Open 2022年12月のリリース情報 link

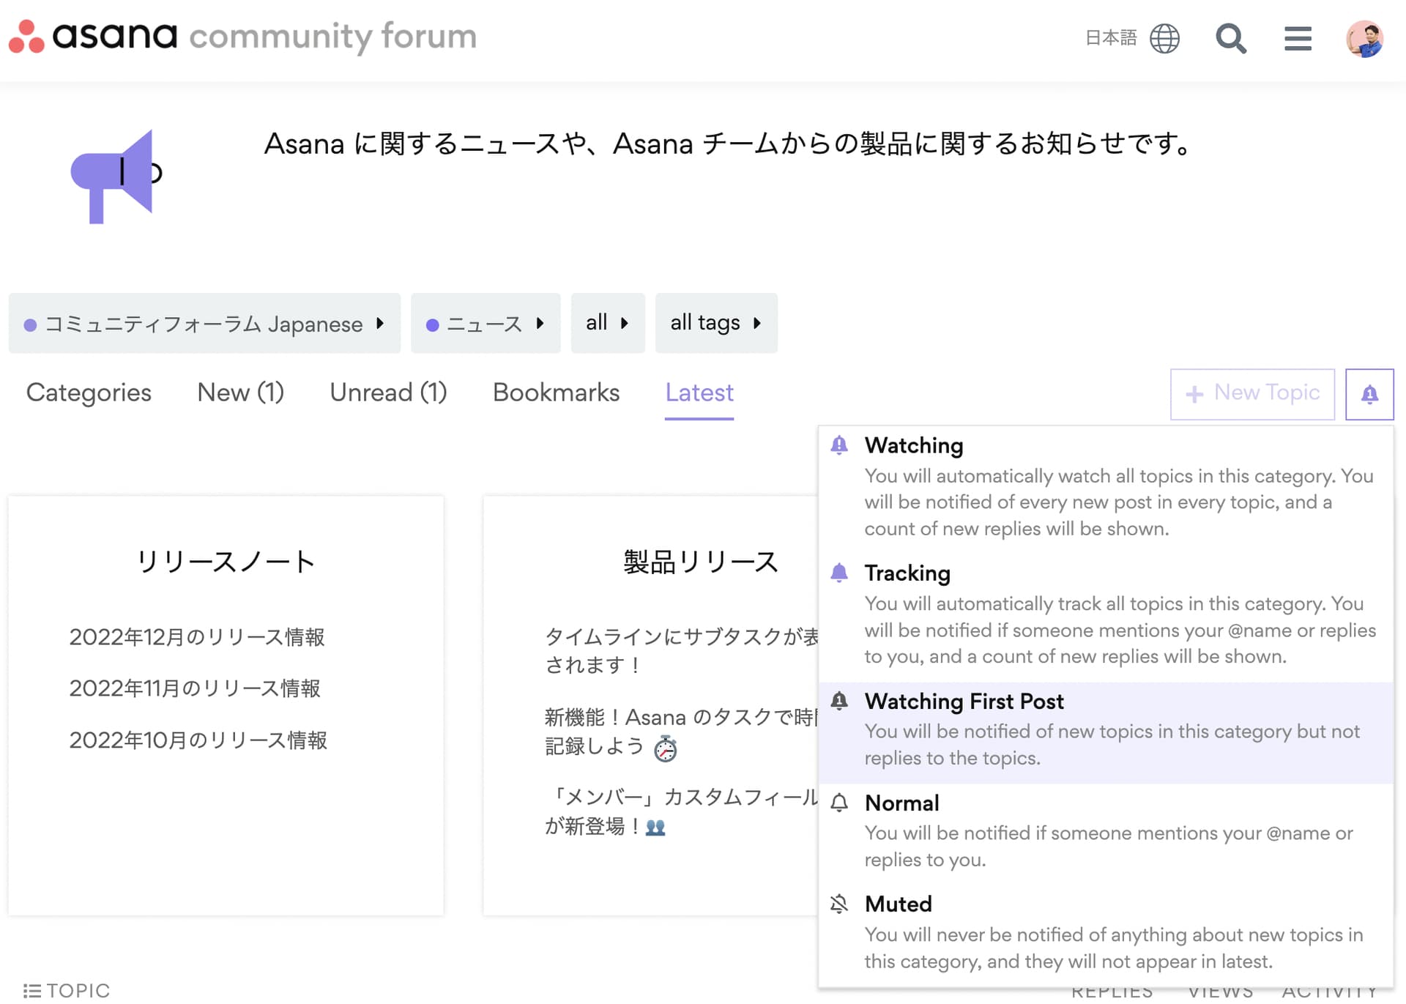pos(197,637)
